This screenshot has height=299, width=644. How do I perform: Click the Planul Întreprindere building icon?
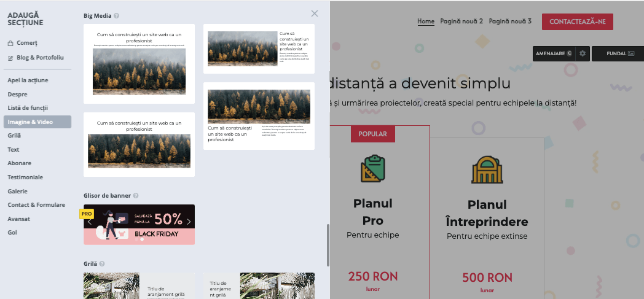[487, 169]
